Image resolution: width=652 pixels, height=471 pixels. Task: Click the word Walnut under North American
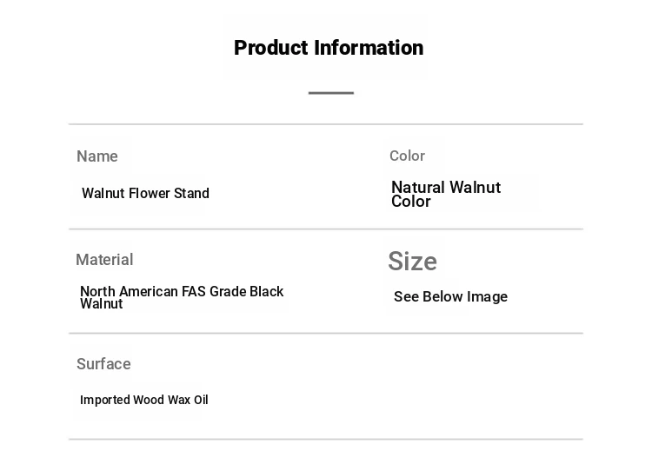(102, 304)
